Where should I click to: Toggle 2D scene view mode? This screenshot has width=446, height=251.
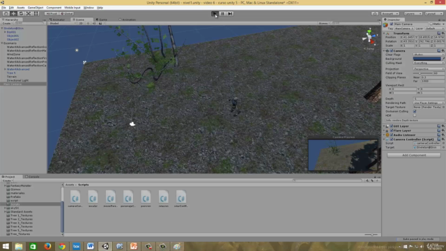point(81,23)
